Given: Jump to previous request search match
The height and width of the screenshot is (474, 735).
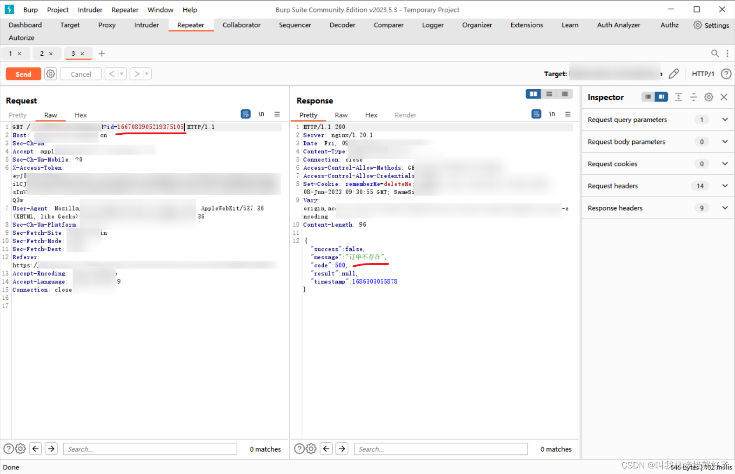Looking at the screenshot, I should click(x=35, y=449).
